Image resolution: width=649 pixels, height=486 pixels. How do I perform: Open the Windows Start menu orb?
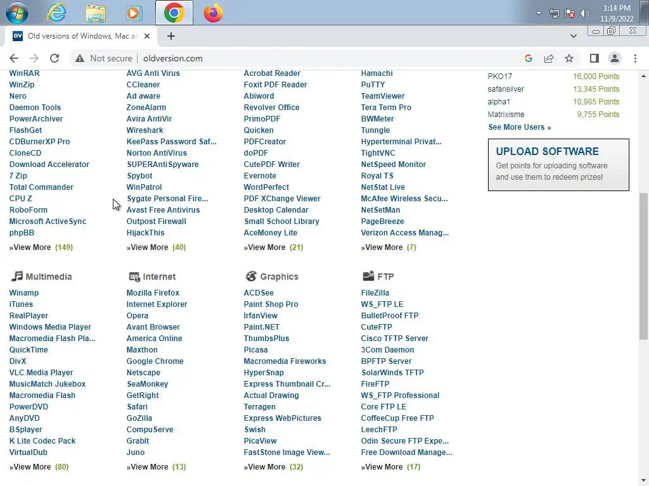click(x=17, y=13)
